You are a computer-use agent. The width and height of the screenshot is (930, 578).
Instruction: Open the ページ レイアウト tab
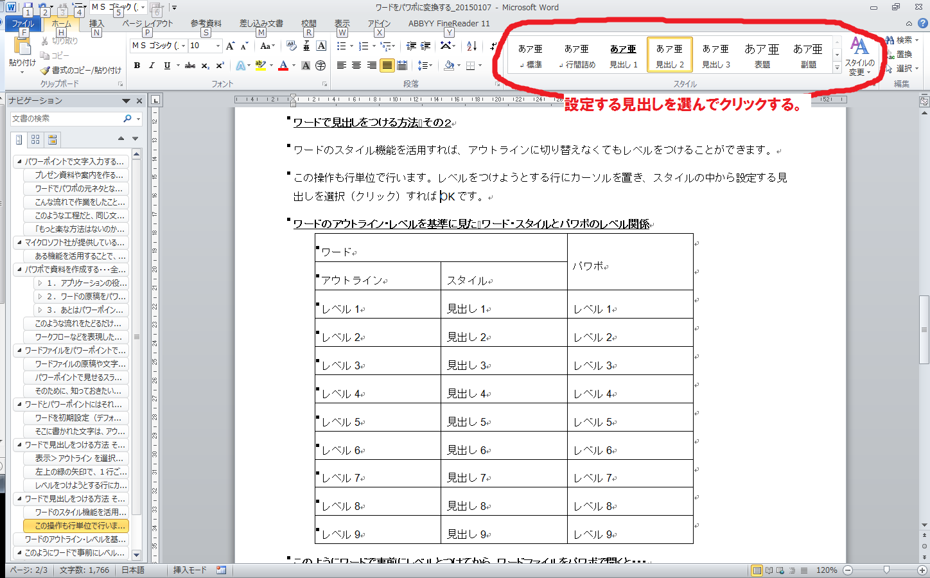click(x=148, y=24)
